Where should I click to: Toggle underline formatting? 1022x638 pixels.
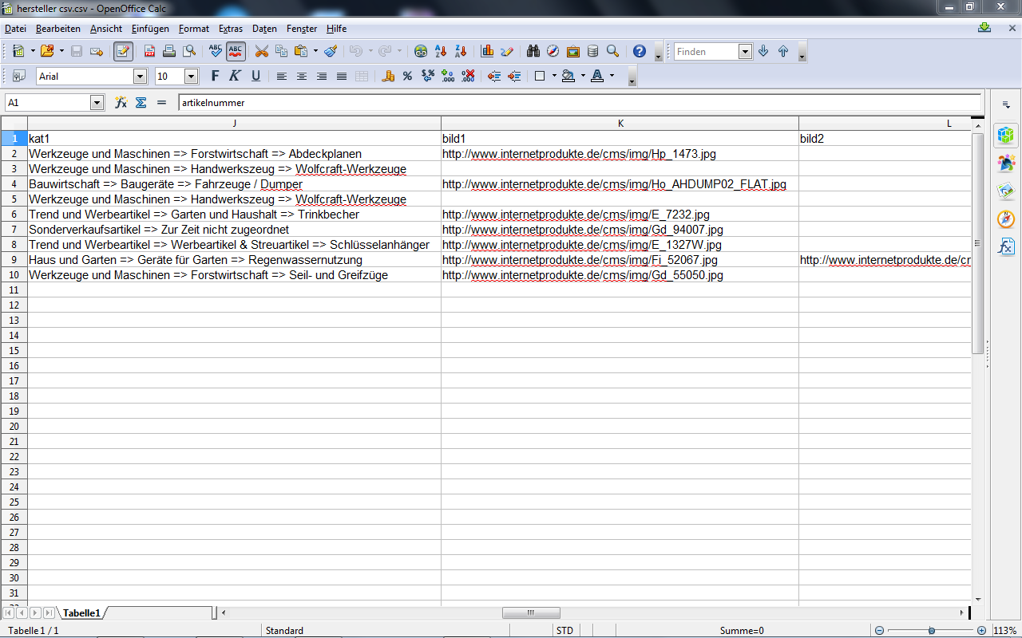pyautogui.click(x=255, y=76)
